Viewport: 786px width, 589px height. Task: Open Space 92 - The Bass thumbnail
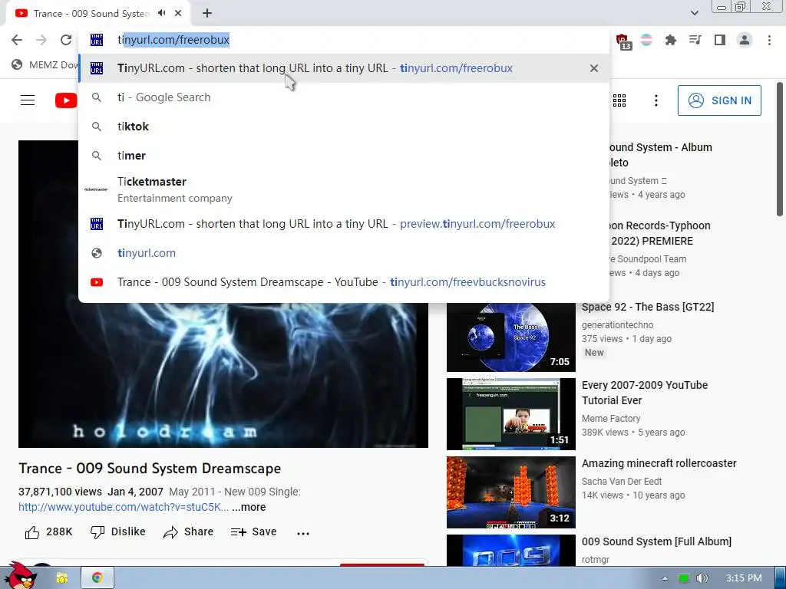coord(510,336)
